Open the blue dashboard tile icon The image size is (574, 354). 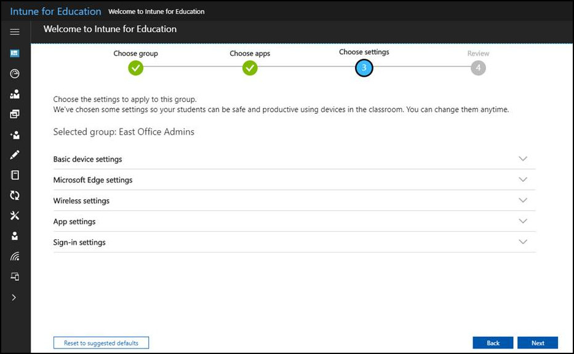pos(15,53)
